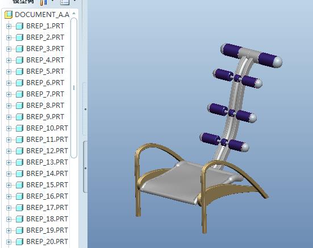Click the BREP_18.PRT part icon
This screenshot has height=248, width=313.
19,219
